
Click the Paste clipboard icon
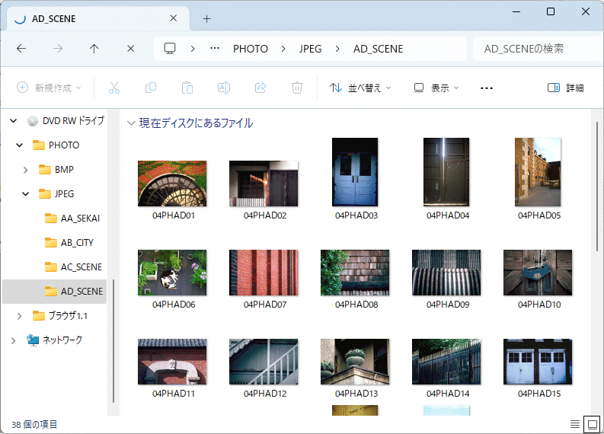click(187, 88)
